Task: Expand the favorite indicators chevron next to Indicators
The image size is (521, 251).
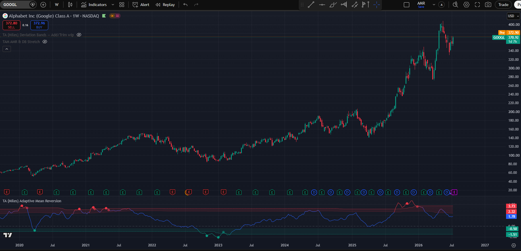Action: pos(113,5)
